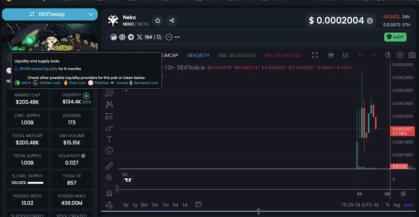This screenshot has width=419, height=217.
Task: Open chart candle style selector
Action: (331, 55)
